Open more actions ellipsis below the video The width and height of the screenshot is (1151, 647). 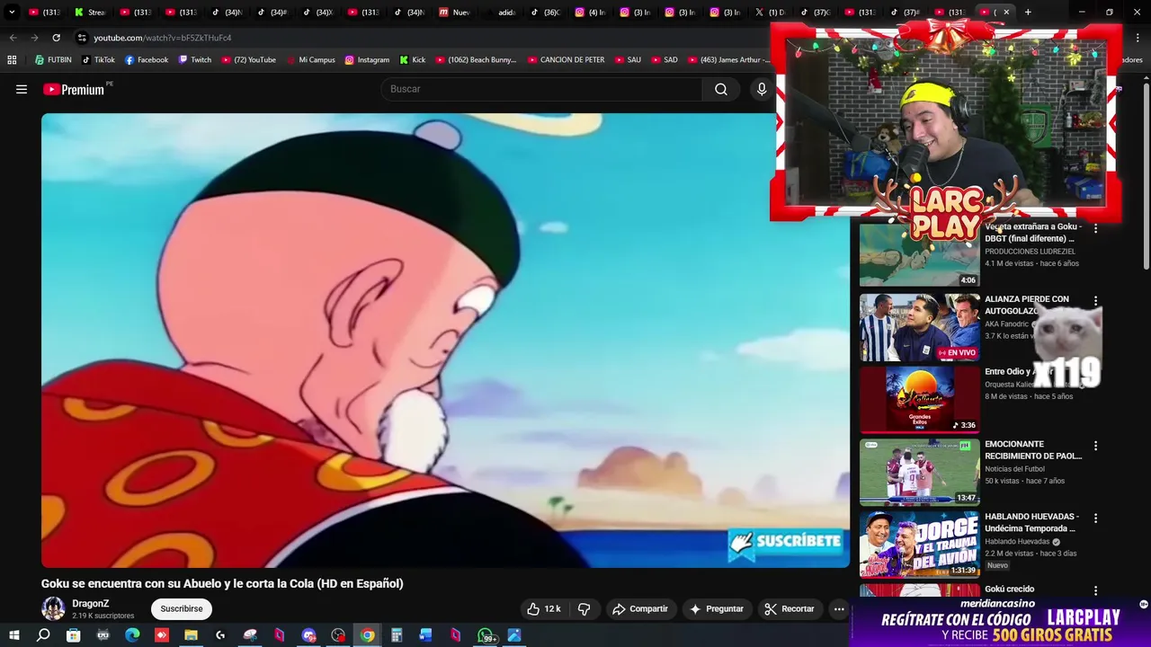click(x=839, y=608)
